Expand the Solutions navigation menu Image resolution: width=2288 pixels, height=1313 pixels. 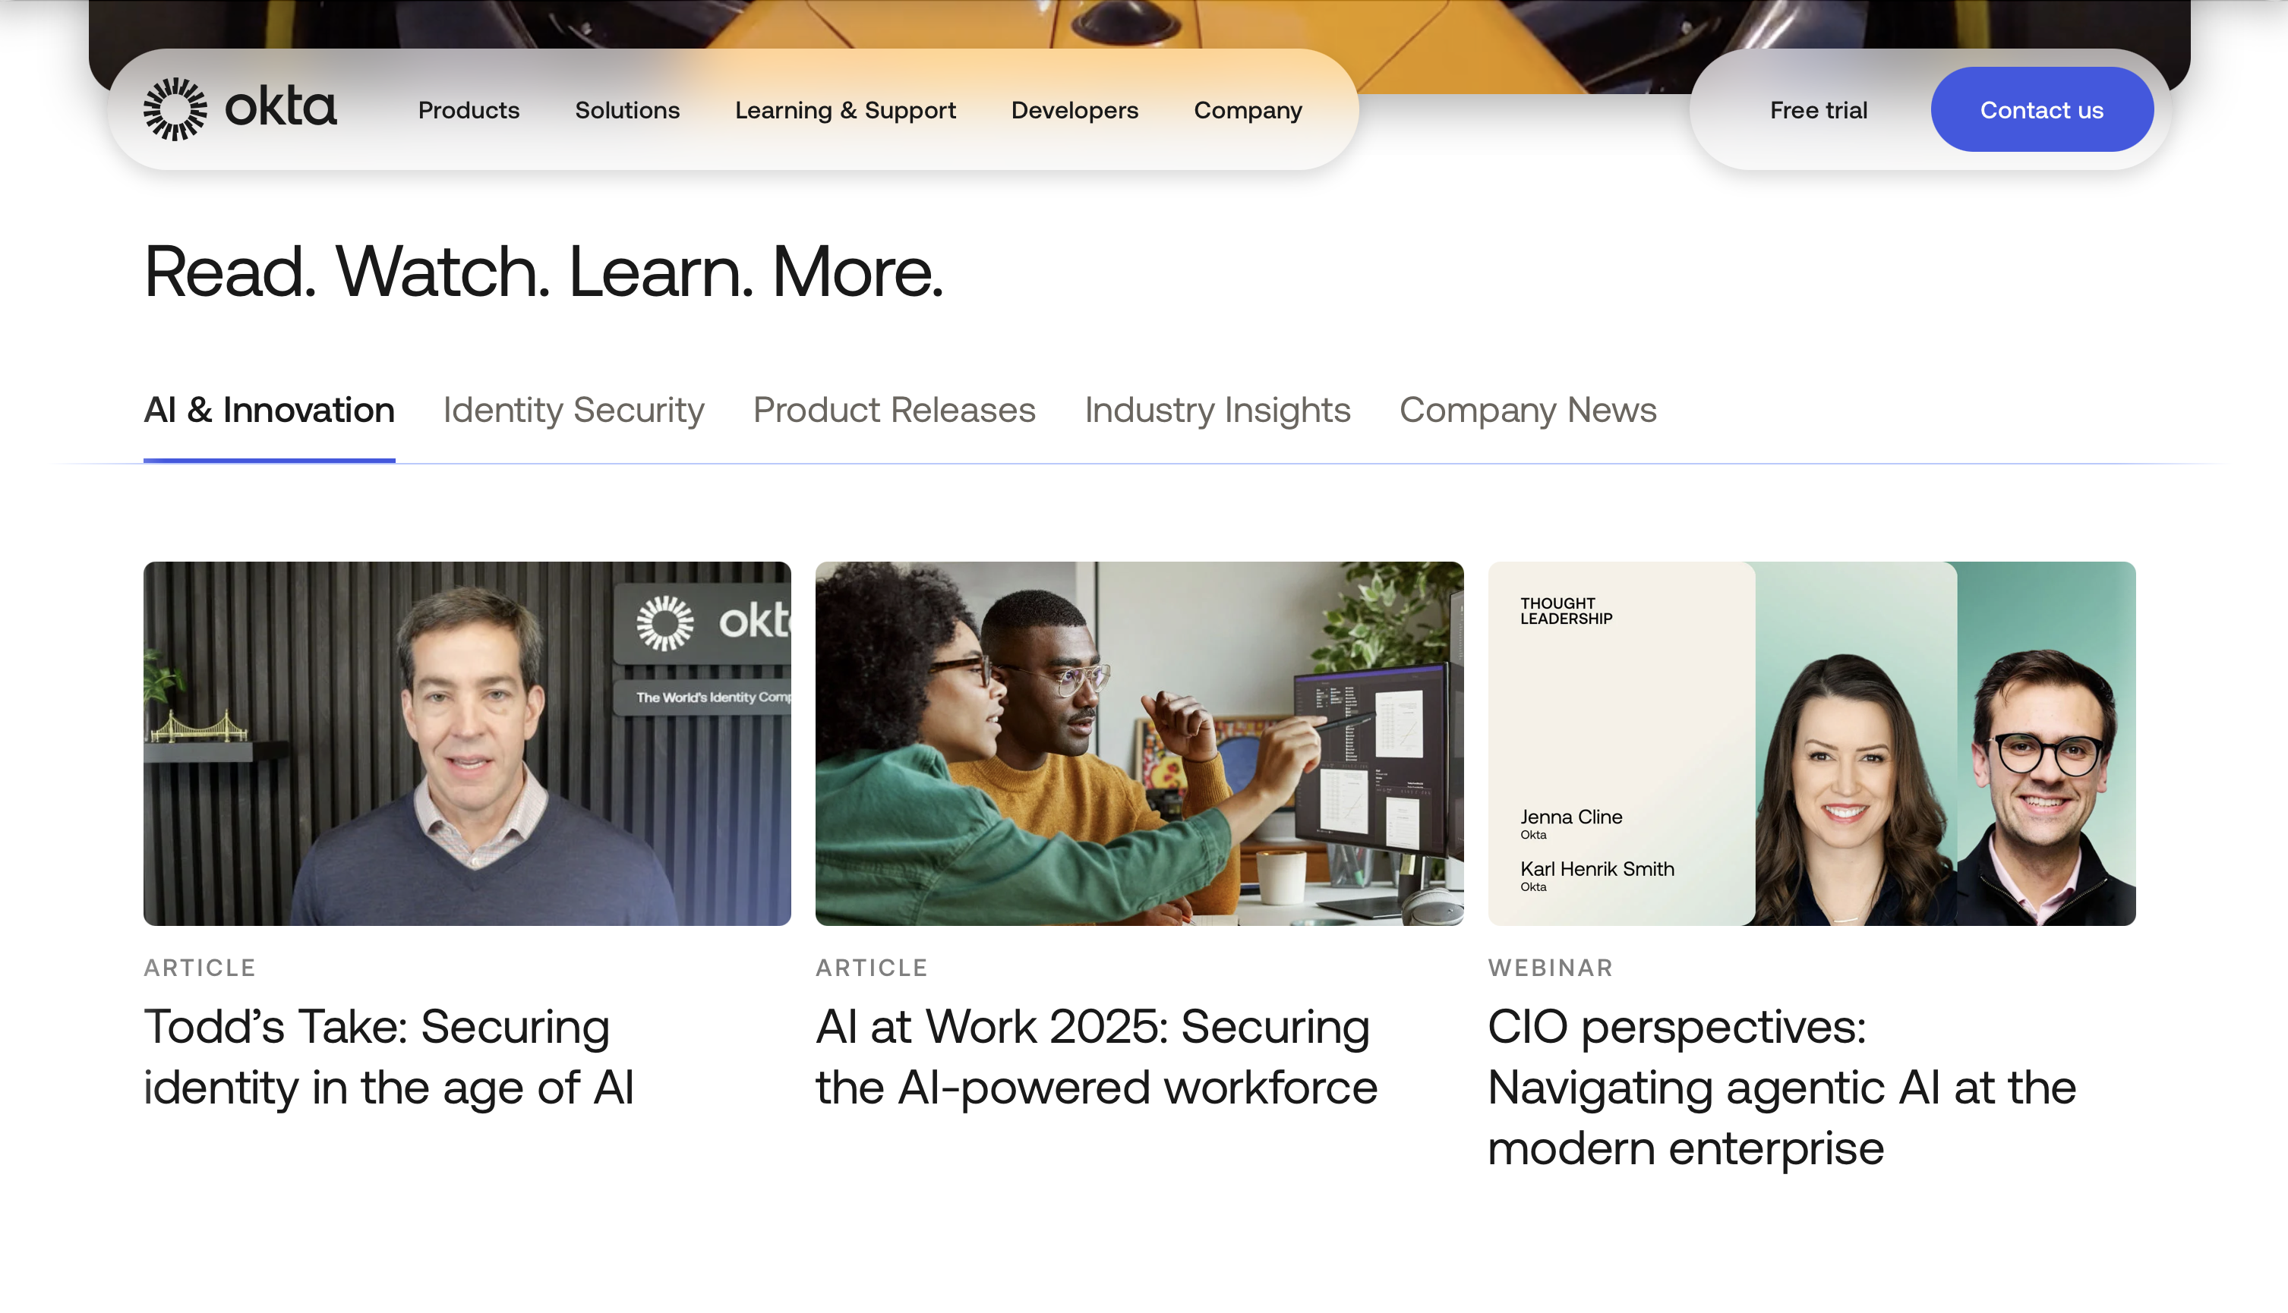pos(627,110)
